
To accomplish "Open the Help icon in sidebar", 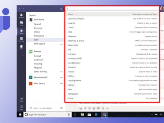I will [21, 107].
